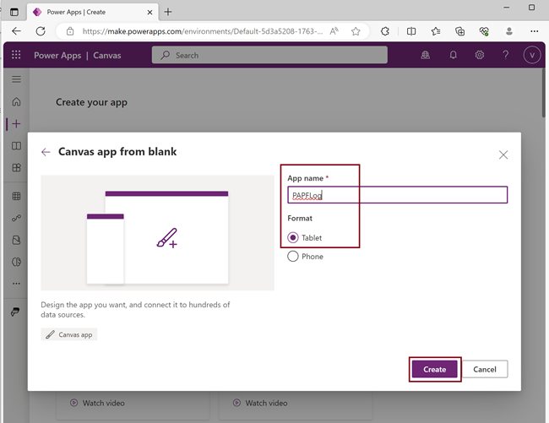Close the Power Apps | Create tab

pos(149,13)
